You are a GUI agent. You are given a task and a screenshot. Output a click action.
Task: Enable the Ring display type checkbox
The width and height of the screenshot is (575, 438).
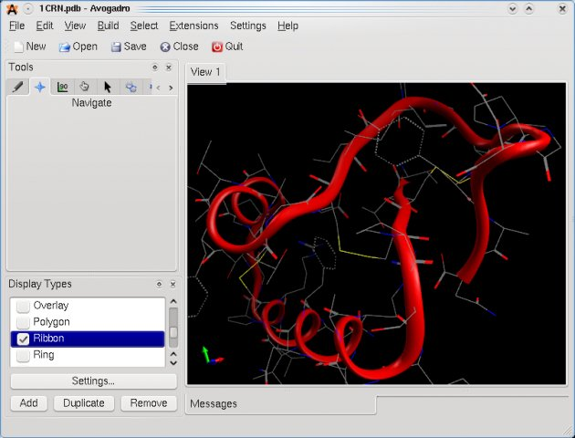click(x=24, y=355)
